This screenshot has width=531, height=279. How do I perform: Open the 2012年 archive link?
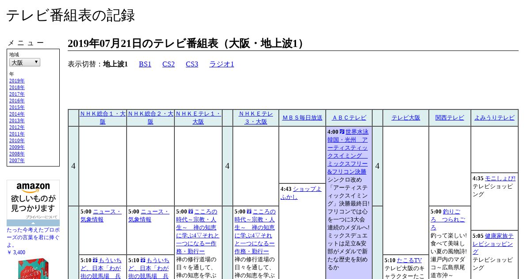tap(17, 128)
